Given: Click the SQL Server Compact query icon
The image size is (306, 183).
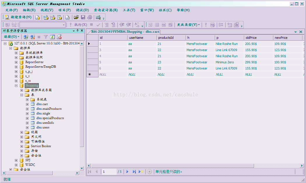Looking at the screenshot, I should (x=68, y=17).
